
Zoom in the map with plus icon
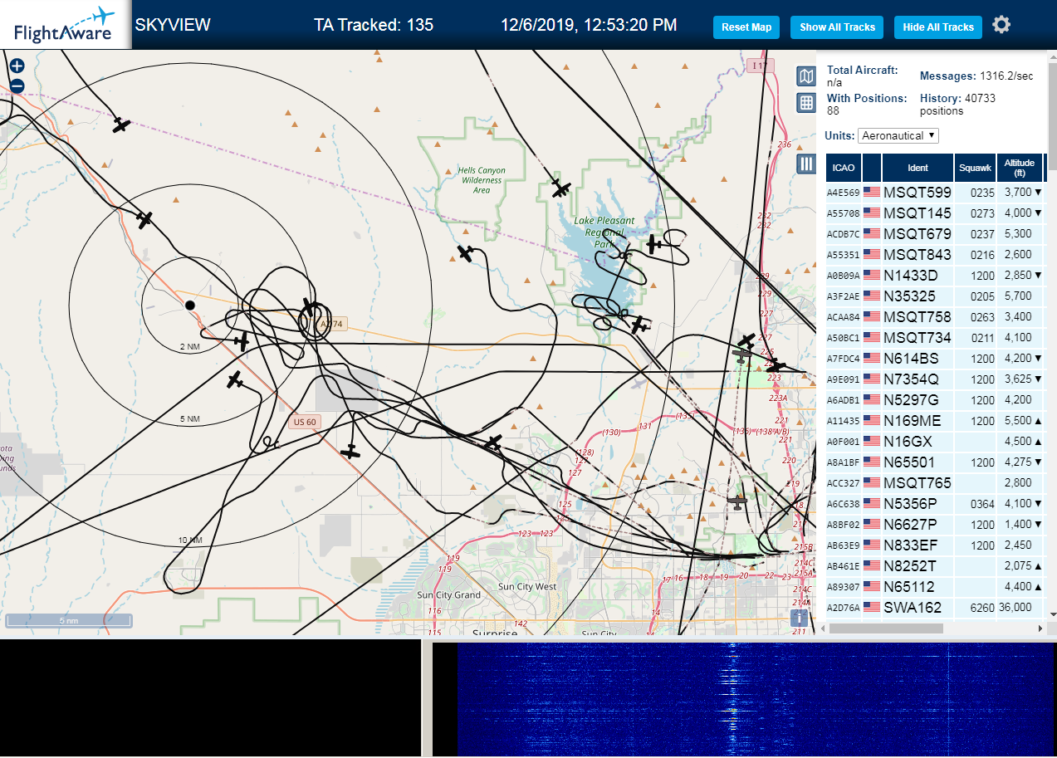(x=17, y=66)
